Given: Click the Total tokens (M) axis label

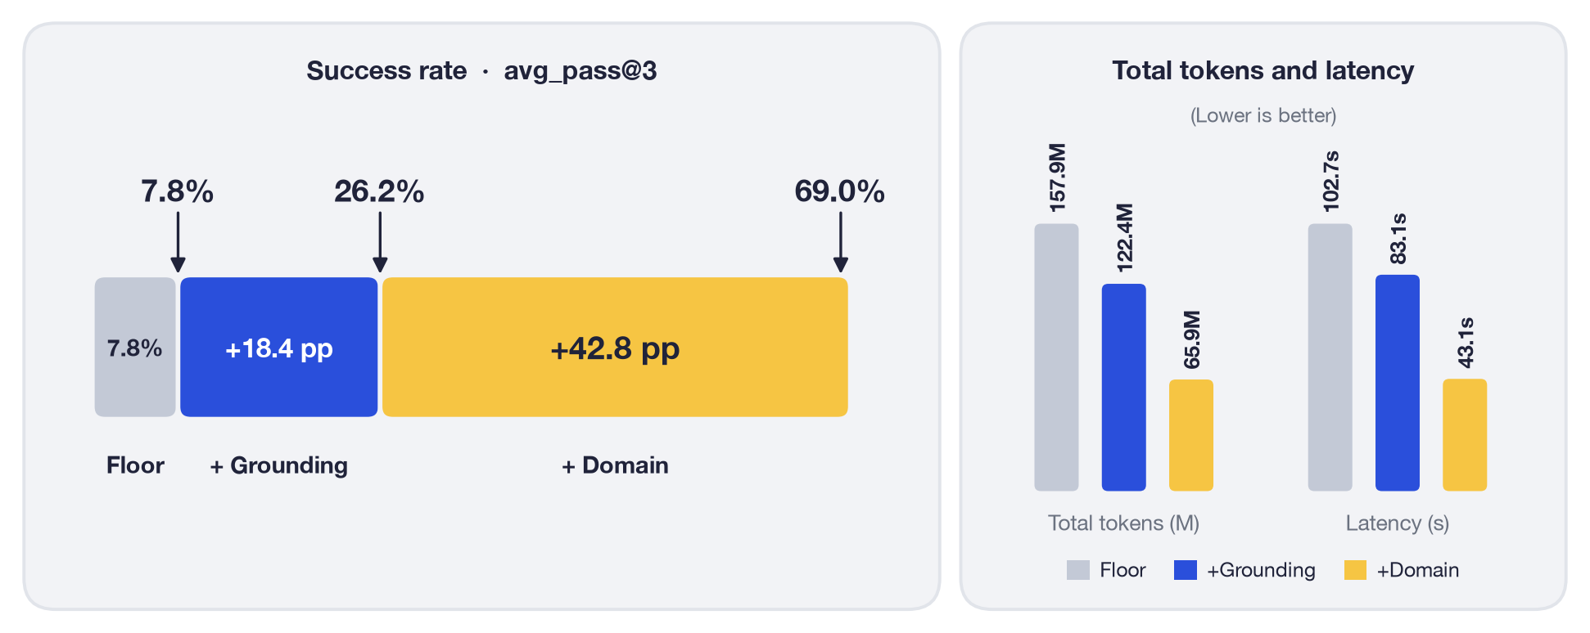Looking at the screenshot, I should point(1123,523).
